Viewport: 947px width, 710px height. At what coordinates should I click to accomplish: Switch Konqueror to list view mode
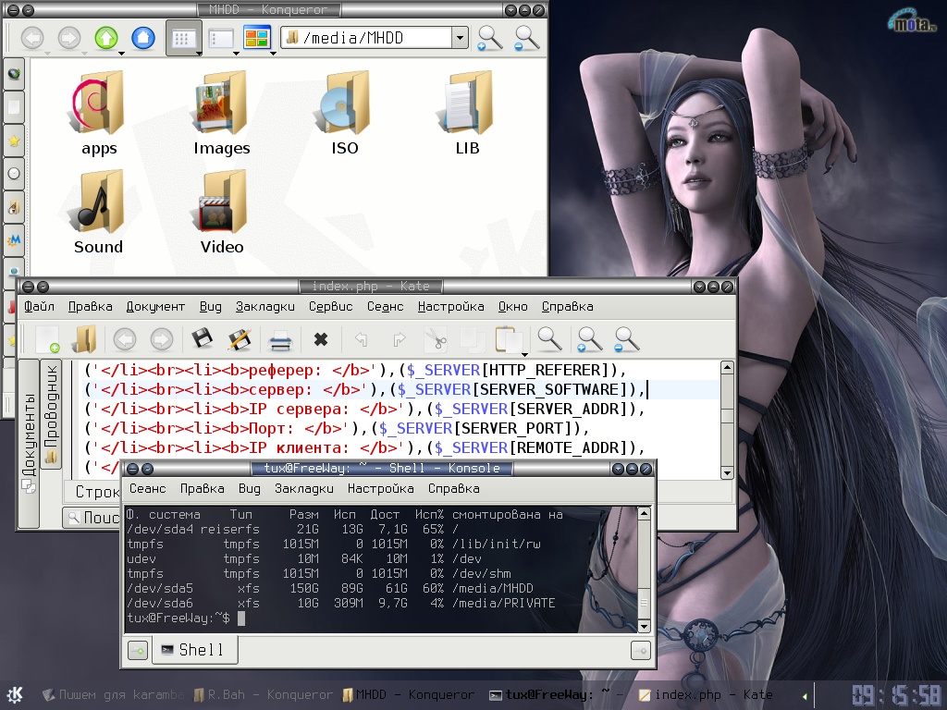click(220, 39)
